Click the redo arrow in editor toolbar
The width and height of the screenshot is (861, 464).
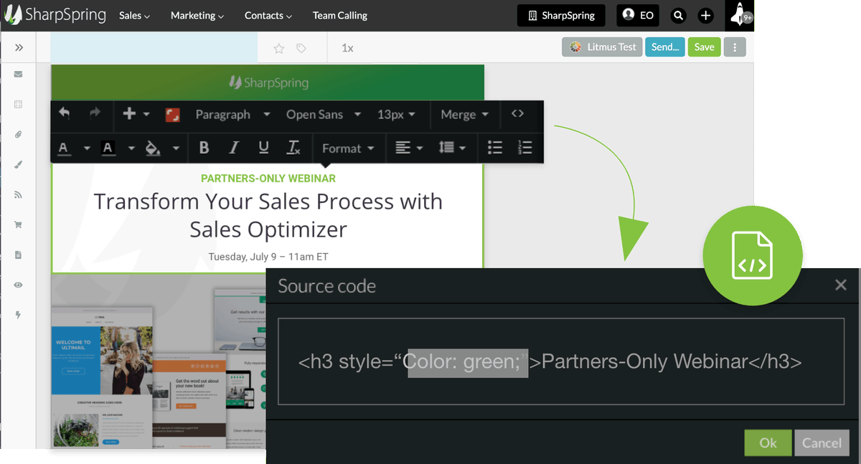pyautogui.click(x=95, y=113)
